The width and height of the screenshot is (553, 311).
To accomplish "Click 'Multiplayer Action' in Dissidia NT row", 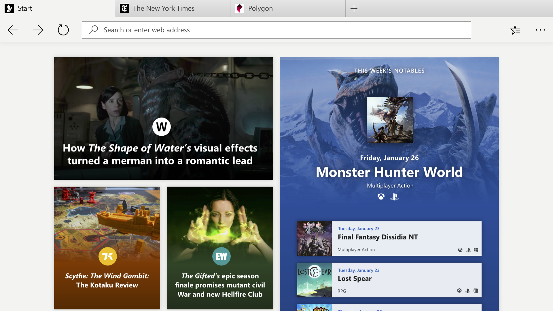I will coord(356,250).
